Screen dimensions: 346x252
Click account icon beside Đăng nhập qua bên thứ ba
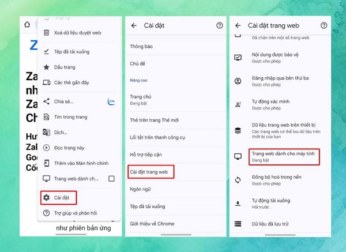pos(238,81)
